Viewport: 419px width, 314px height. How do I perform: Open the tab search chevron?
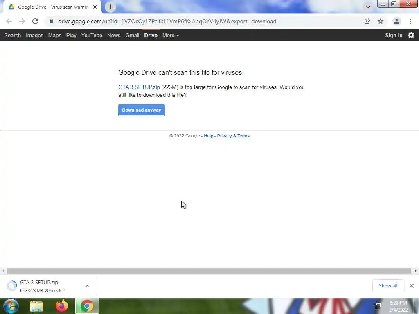click(x=368, y=7)
